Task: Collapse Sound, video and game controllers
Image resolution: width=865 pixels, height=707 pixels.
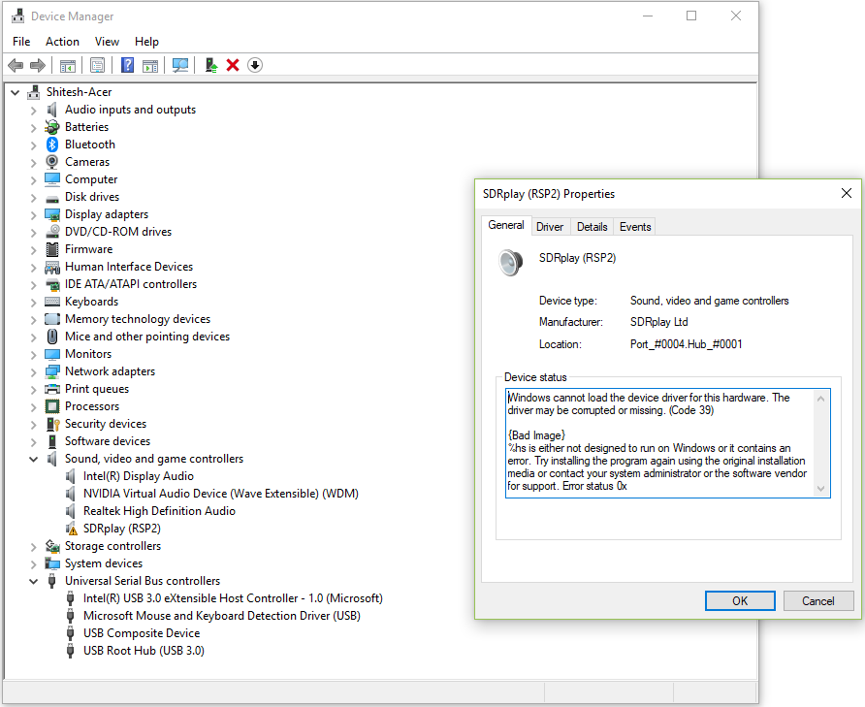Action: click(x=34, y=459)
